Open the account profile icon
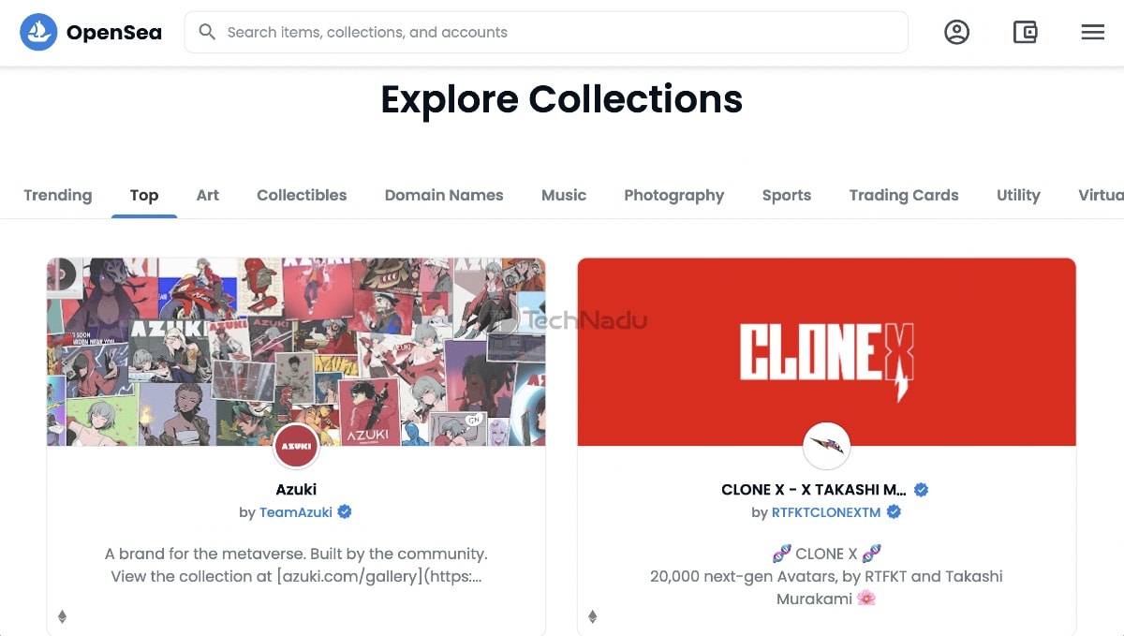Viewport: 1124px width, 636px height. pos(956,32)
